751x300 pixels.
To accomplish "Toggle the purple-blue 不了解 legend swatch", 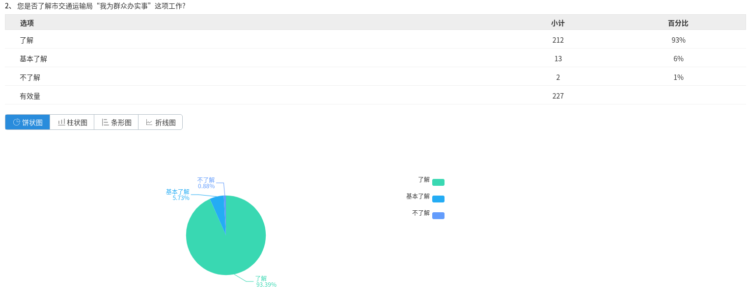I will (438, 216).
